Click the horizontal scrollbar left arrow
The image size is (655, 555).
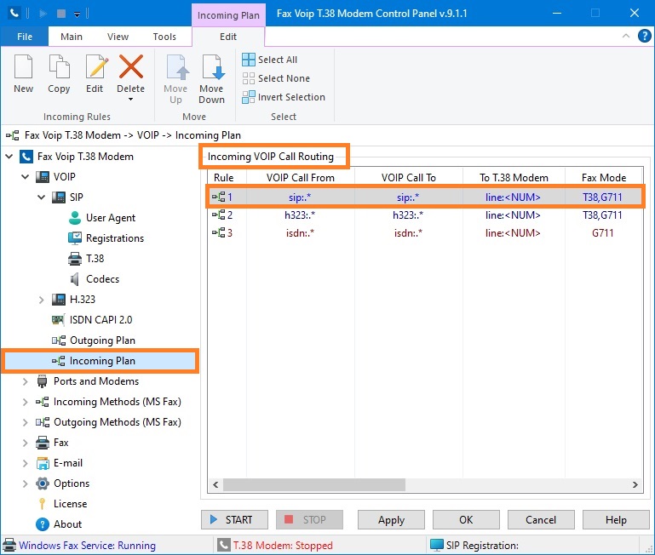tap(215, 485)
